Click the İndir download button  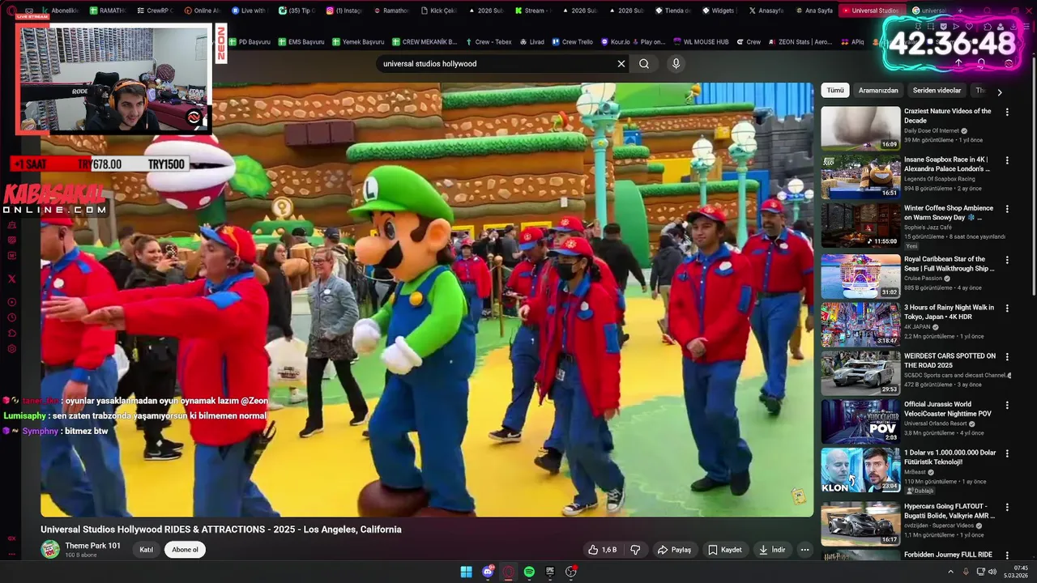coord(772,550)
